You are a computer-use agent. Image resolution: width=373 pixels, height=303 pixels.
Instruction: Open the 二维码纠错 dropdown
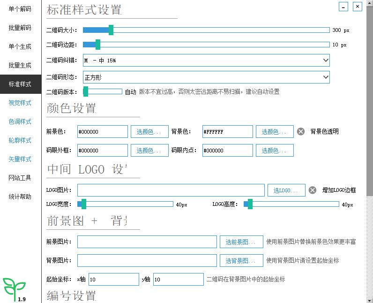click(206, 61)
